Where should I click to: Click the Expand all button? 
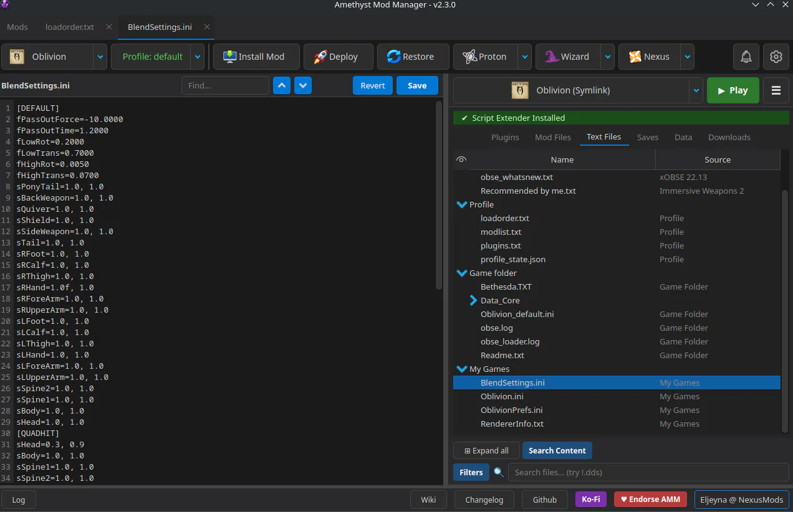click(486, 450)
